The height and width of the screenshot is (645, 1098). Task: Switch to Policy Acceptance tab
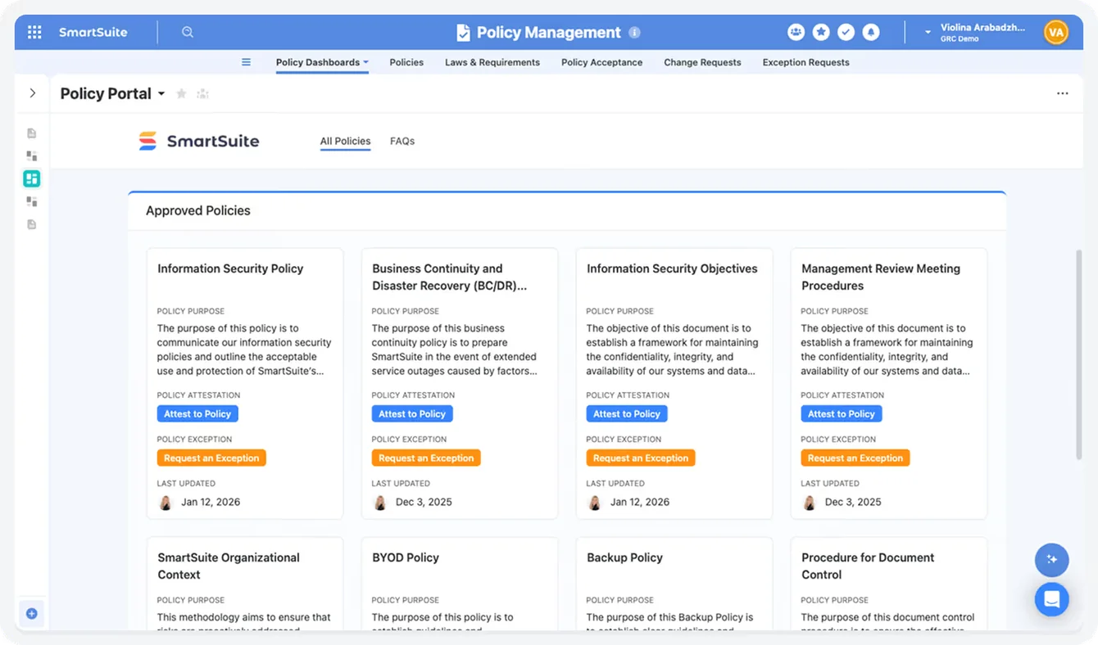(601, 62)
